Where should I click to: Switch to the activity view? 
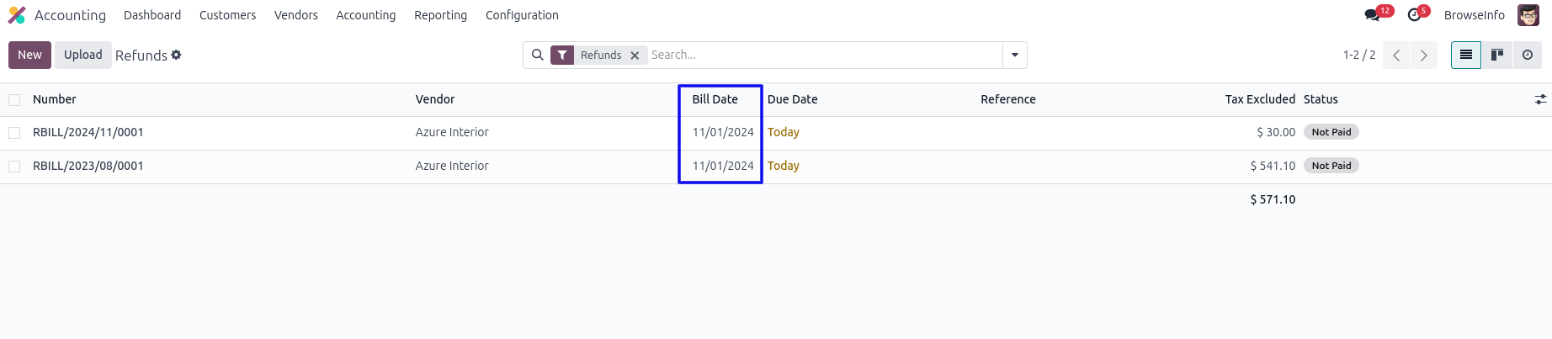click(x=1527, y=55)
